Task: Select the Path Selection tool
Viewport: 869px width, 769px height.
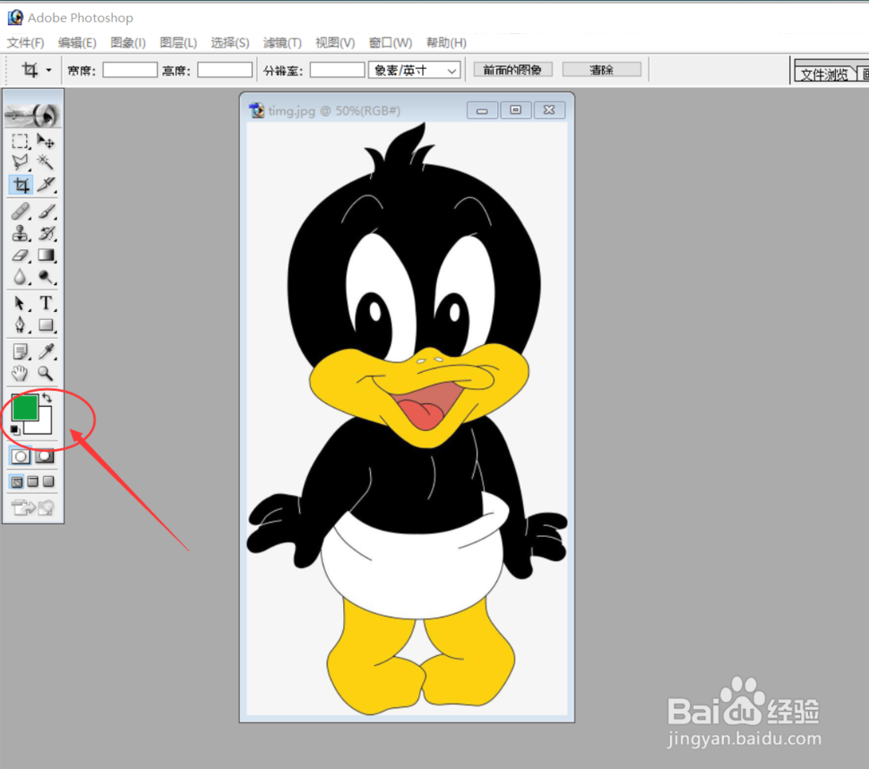Action: [21, 303]
